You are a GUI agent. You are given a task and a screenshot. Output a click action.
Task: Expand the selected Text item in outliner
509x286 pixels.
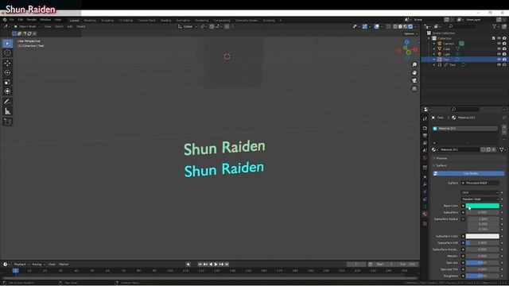[434, 60]
